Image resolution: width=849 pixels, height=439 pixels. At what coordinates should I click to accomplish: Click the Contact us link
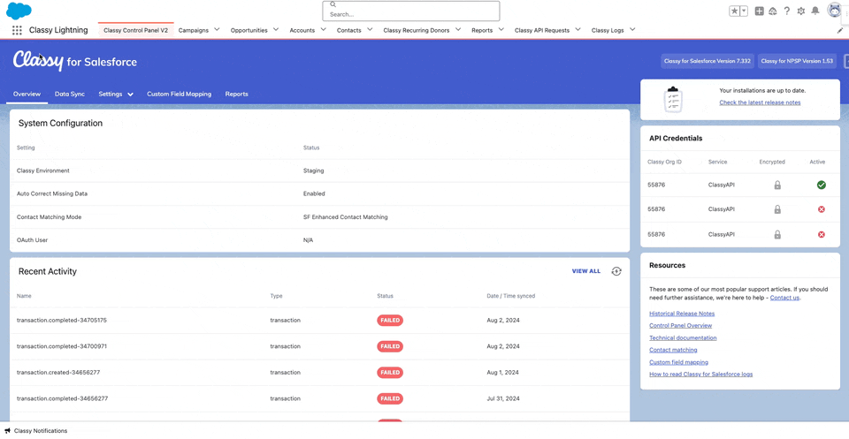click(x=784, y=298)
